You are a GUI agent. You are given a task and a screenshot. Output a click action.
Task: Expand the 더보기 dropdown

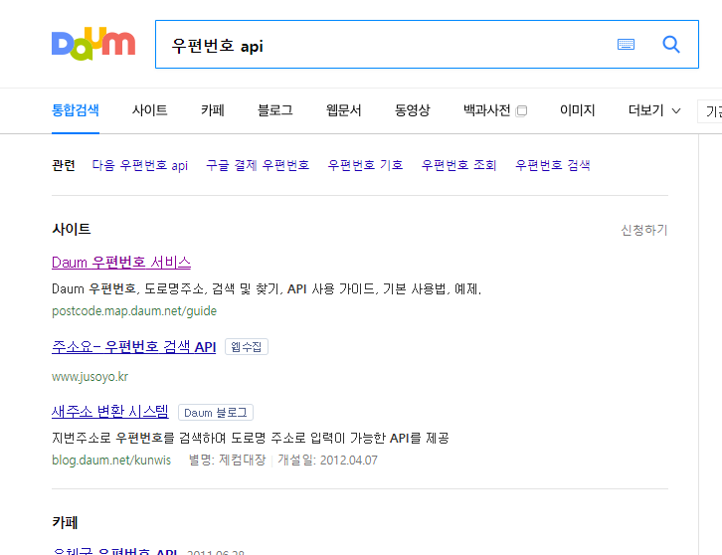pos(654,110)
